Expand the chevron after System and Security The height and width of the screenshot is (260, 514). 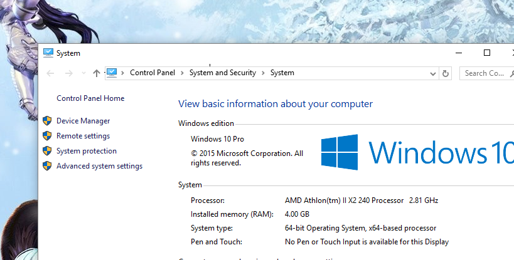tap(264, 73)
